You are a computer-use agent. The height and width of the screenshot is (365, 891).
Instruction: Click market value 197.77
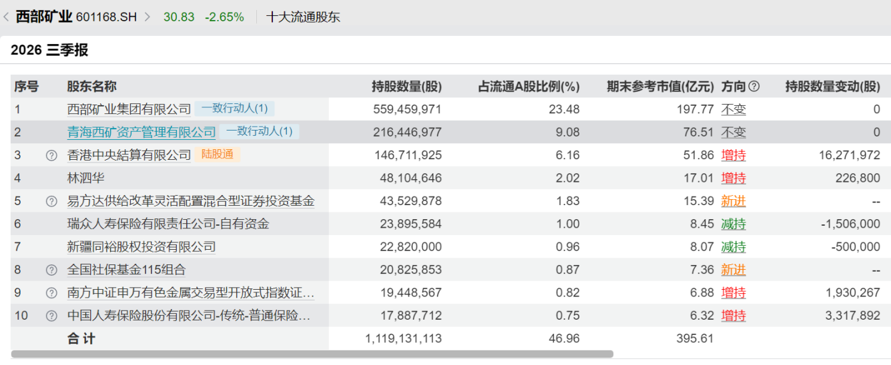click(x=695, y=109)
